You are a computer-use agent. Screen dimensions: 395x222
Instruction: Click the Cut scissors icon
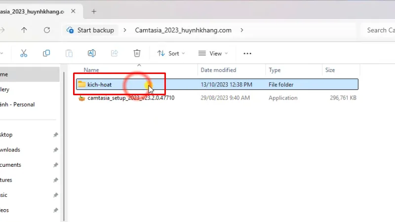(23, 53)
